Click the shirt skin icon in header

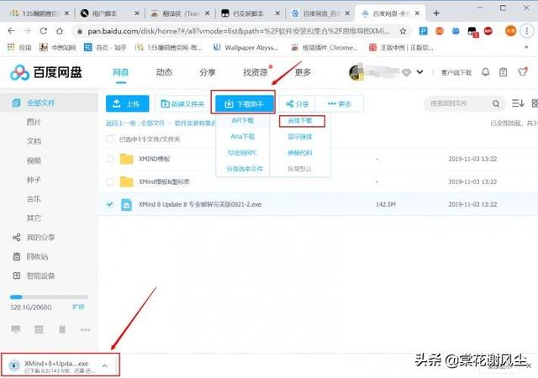point(523,71)
